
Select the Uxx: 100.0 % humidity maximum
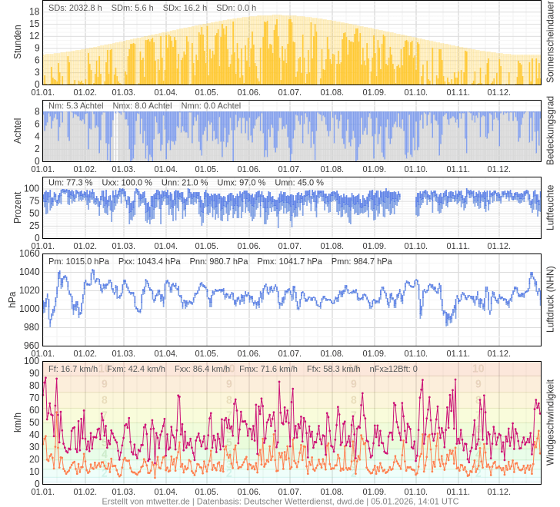tap(127, 182)
